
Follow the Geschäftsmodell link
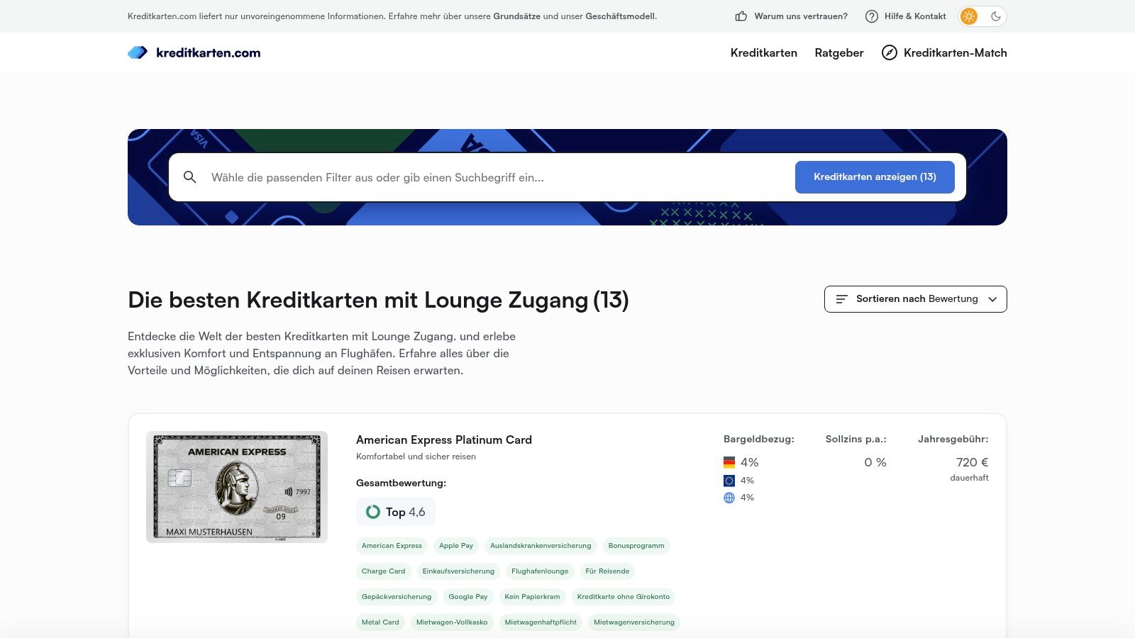coord(620,16)
